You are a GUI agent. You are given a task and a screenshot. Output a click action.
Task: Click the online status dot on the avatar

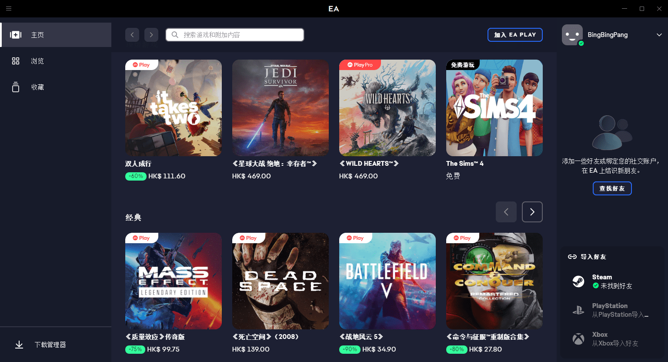[x=581, y=43]
